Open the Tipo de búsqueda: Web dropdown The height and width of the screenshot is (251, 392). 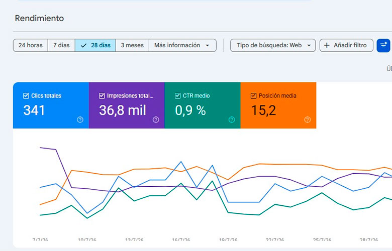click(x=273, y=45)
